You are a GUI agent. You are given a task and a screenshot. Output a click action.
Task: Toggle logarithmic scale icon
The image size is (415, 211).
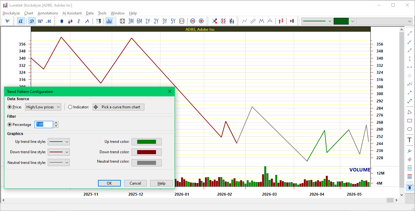tap(98, 21)
